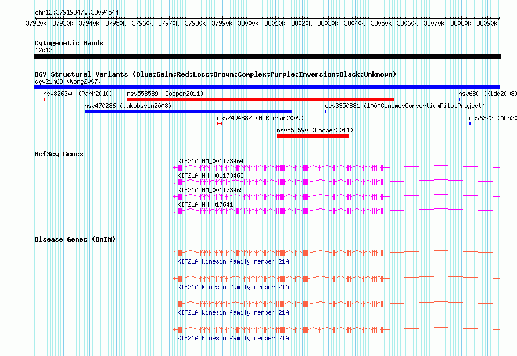Open the second KIF21A kinesin family member link
This screenshot has height=356, width=517.
[233, 287]
